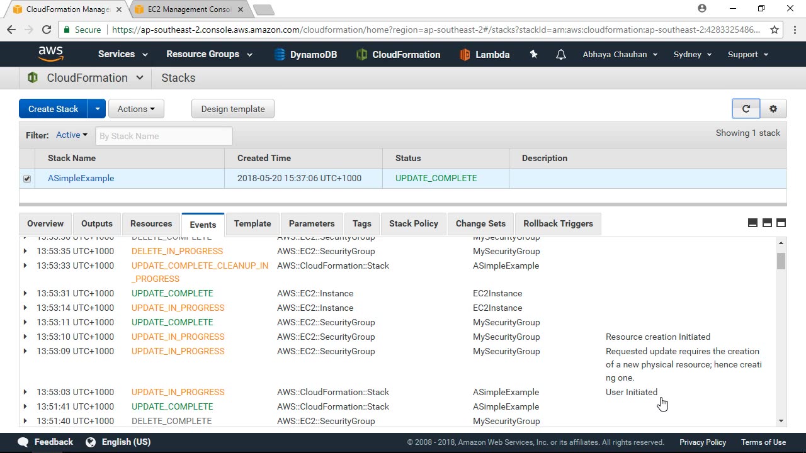
Task: Open the Parameters tab
Action: tap(312, 224)
